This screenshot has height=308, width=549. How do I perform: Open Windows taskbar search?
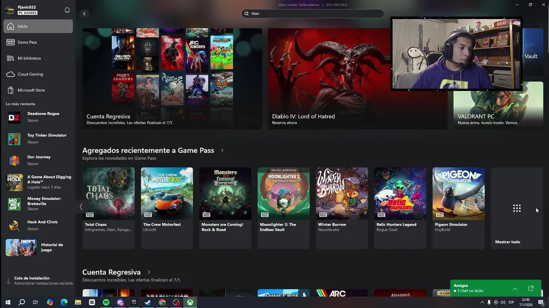[22, 302]
